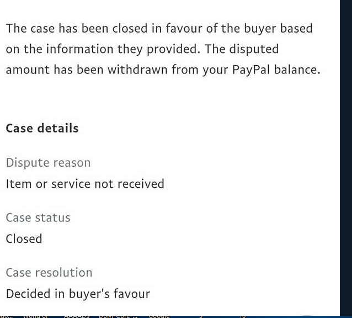This screenshot has width=352, height=318.
Task: Click the Case resolution label
Action: click(49, 272)
